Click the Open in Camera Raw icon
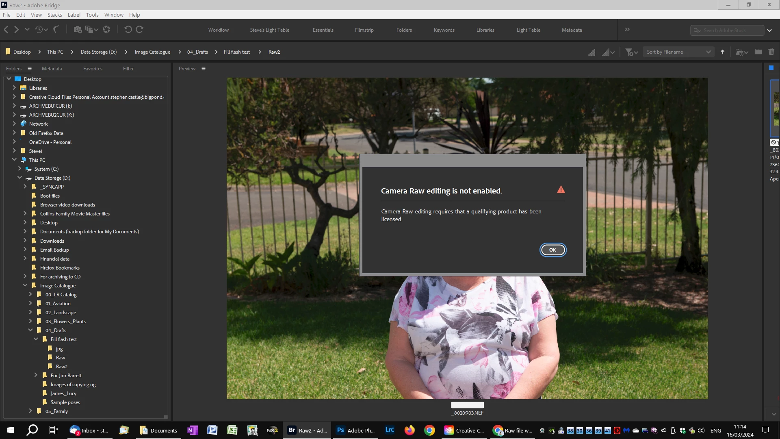This screenshot has height=439, width=780. [106, 30]
